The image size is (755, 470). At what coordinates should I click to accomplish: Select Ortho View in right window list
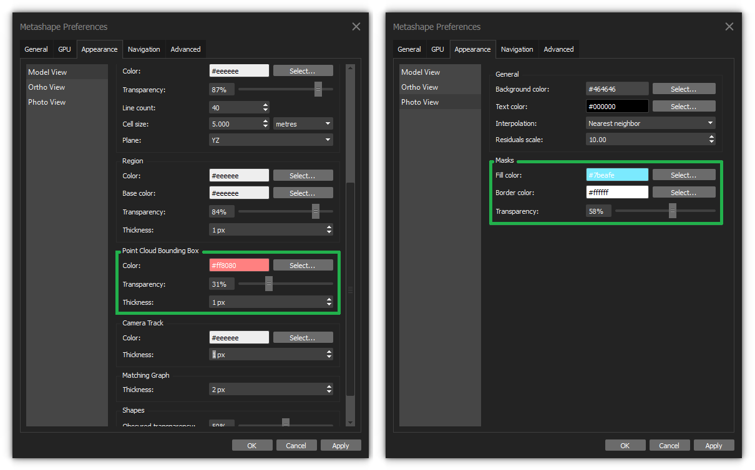click(440, 87)
